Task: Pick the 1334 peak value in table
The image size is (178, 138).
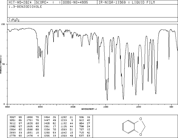Action: coord(47,130)
